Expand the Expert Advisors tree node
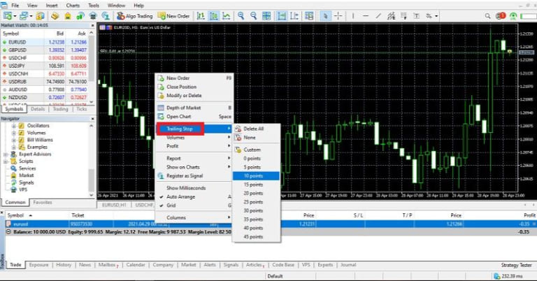 coord(5,154)
